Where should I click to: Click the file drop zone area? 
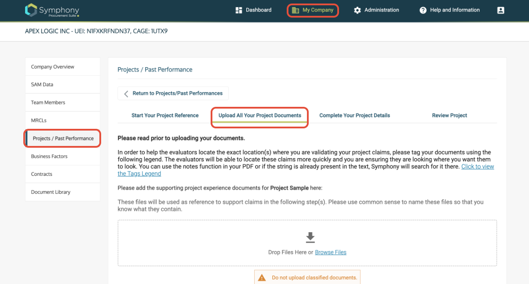[307, 243]
